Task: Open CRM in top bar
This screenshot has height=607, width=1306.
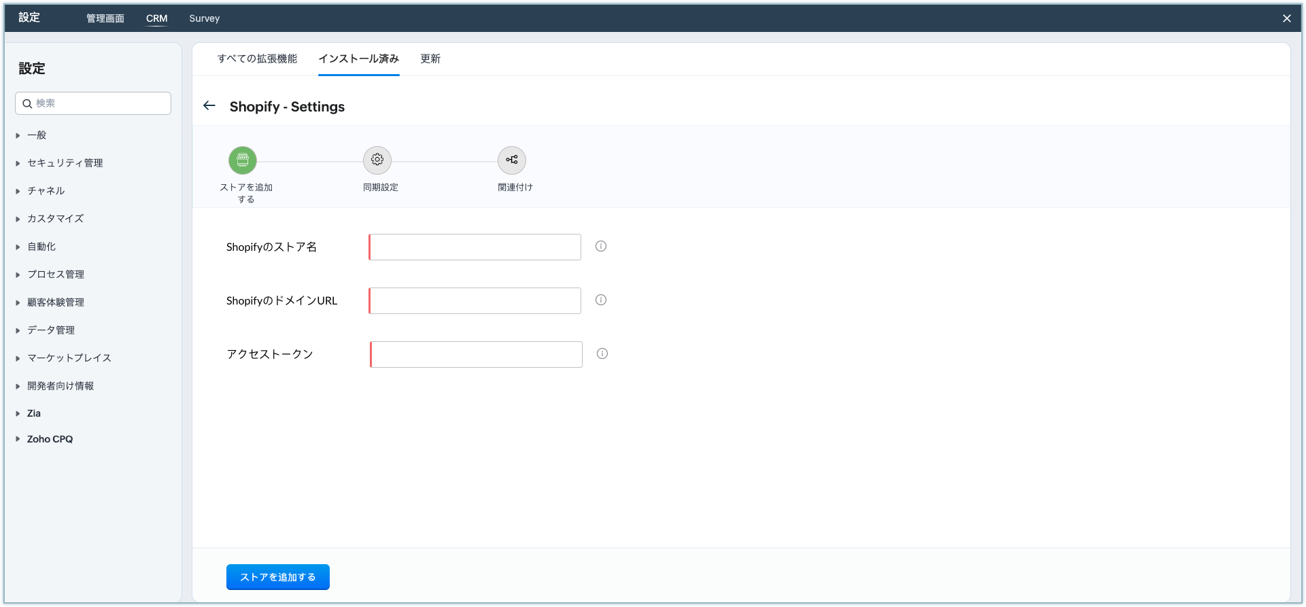Action: click(x=157, y=18)
